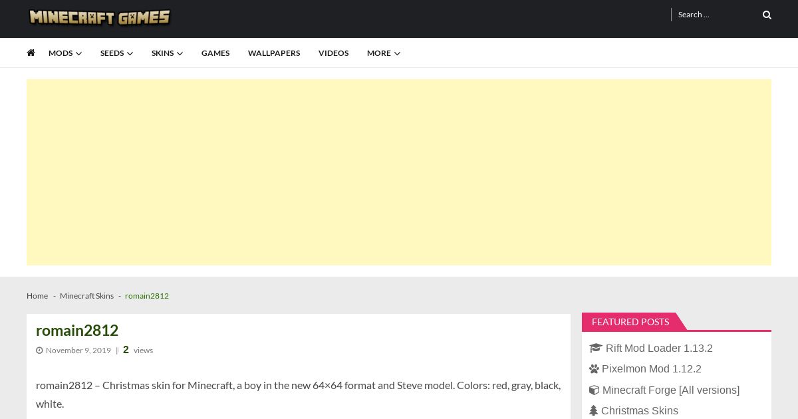Expand the MORE dropdown menu

point(384,53)
